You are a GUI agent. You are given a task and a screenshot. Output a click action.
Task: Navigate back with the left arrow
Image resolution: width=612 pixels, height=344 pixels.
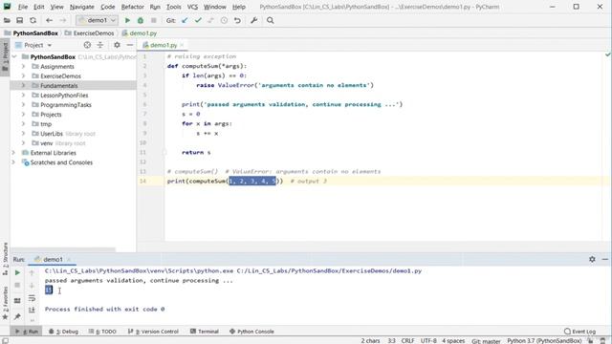tap(49, 20)
